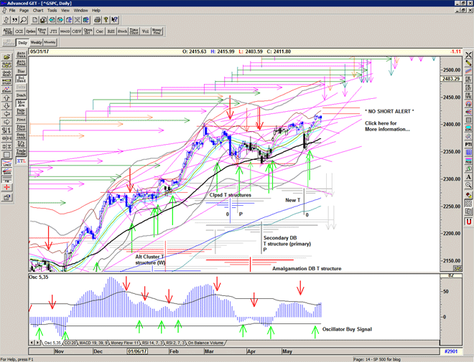Screen dimensions: 474x362
Task: Click the CCI indicator toolbar button
Action: [19, 31]
